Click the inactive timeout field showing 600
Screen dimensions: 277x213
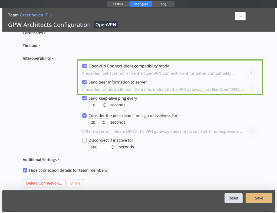coord(103,147)
